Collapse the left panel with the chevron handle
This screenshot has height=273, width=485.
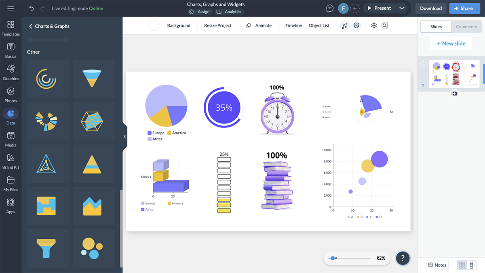pyautogui.click(x=124, y=136)
